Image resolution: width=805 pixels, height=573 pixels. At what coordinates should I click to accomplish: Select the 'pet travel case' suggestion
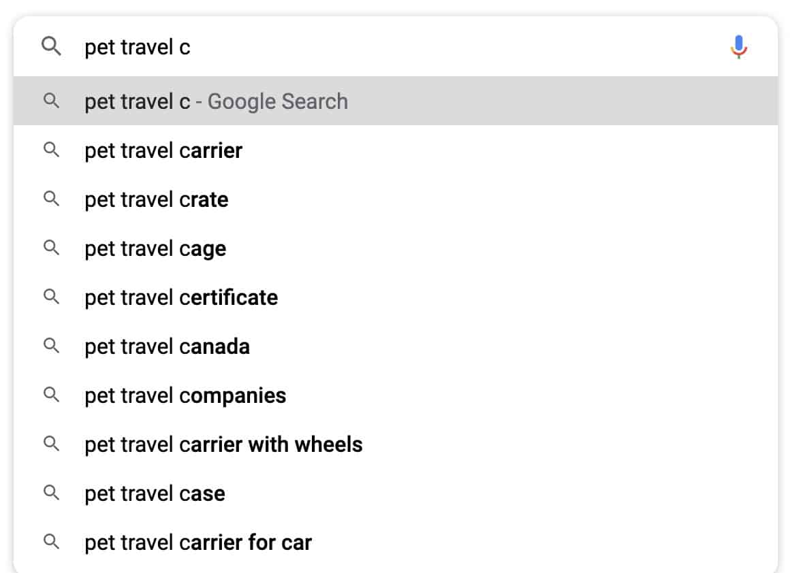point(154,493)
